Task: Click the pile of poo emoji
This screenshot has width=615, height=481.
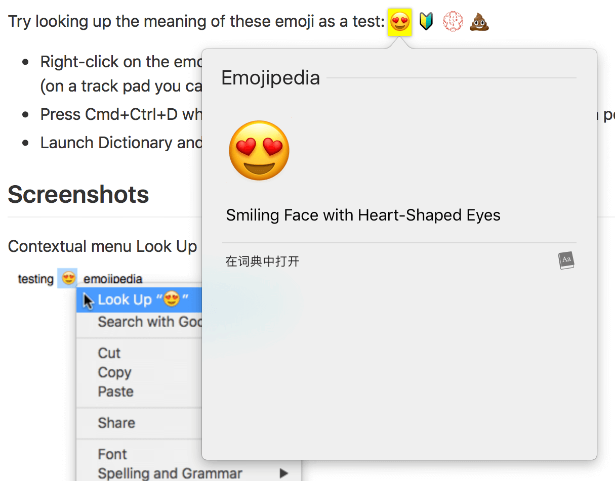Action: pyautogui.click(x=479, y=22)
